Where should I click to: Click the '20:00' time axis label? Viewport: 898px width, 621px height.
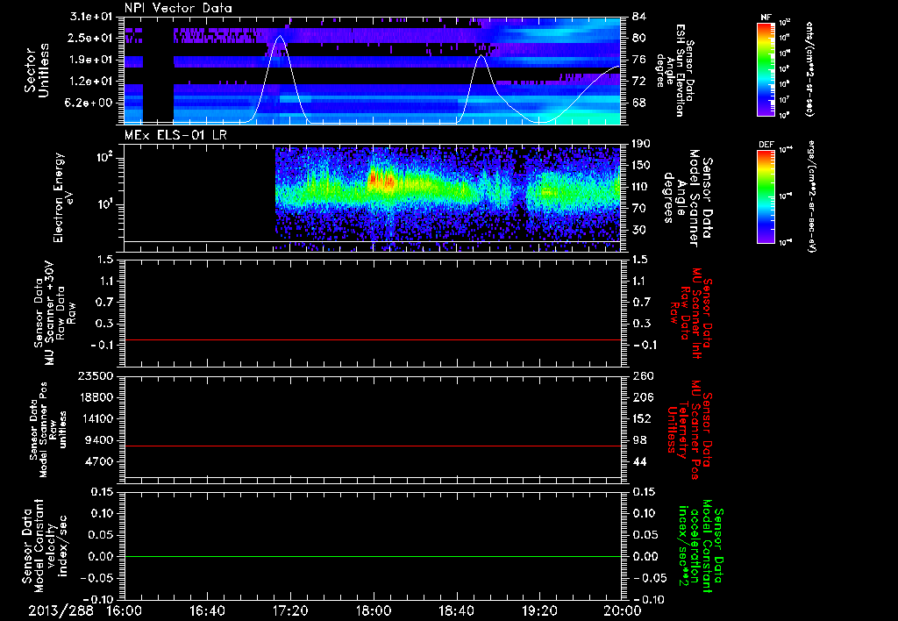pyautogui.click(x=623, y=610)
